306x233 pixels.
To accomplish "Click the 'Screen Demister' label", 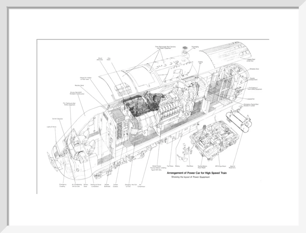I will [58, 119].
